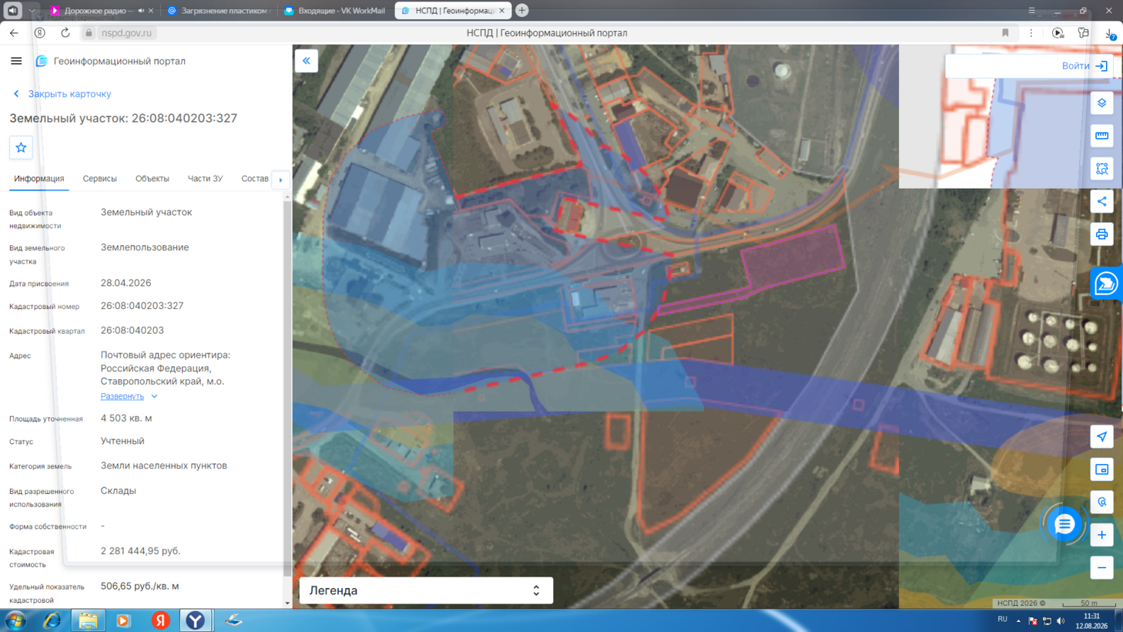Screen dimensions: 1123x632
Task: Locate my position with navigation arrow
Action: 1102,437
